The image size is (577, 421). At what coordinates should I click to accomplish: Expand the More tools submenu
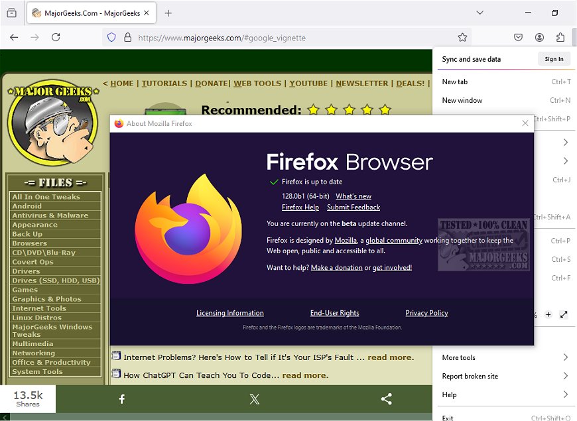pos(506,357)
